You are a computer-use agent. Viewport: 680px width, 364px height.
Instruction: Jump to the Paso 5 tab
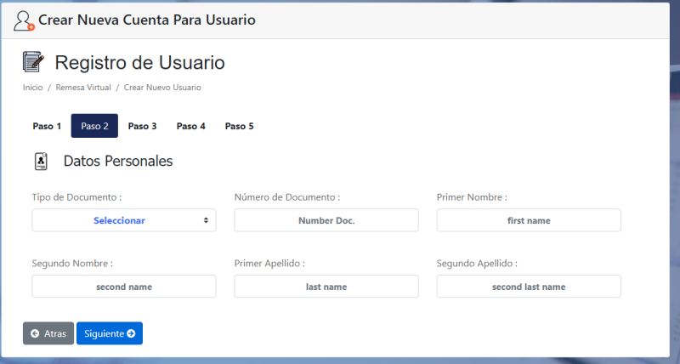coord(239,126)
